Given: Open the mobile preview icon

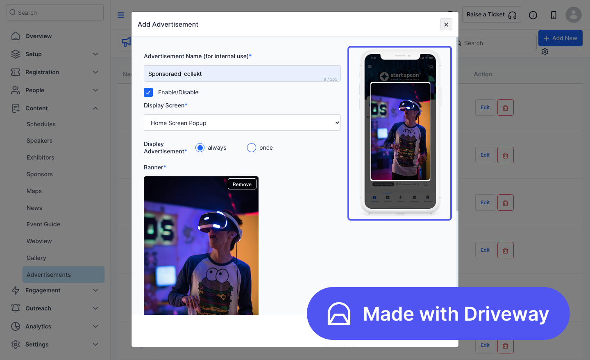Looking at the screenshot, I should click(554, 15).
